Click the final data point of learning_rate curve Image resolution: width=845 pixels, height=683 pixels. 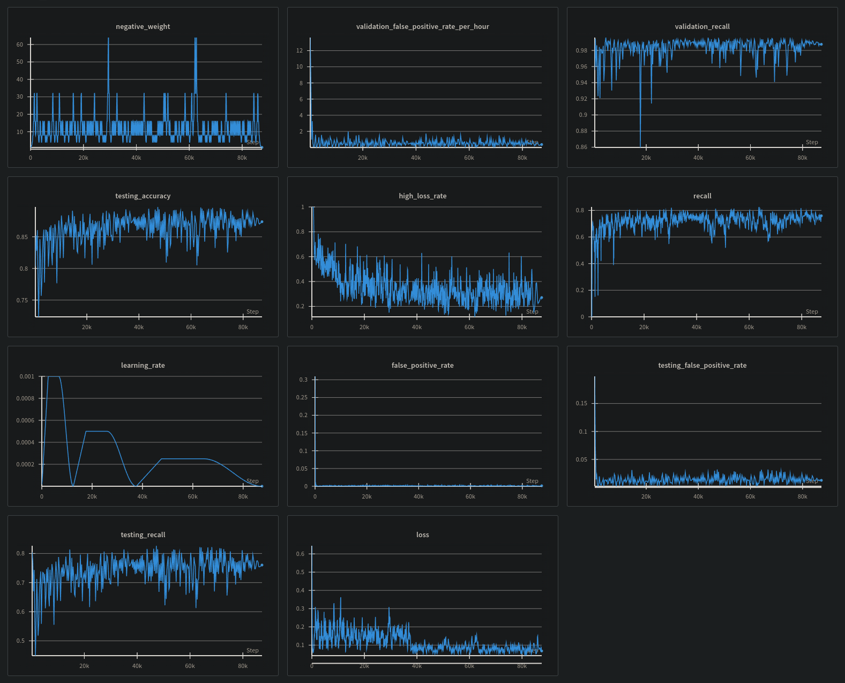(x=262, y=486)
